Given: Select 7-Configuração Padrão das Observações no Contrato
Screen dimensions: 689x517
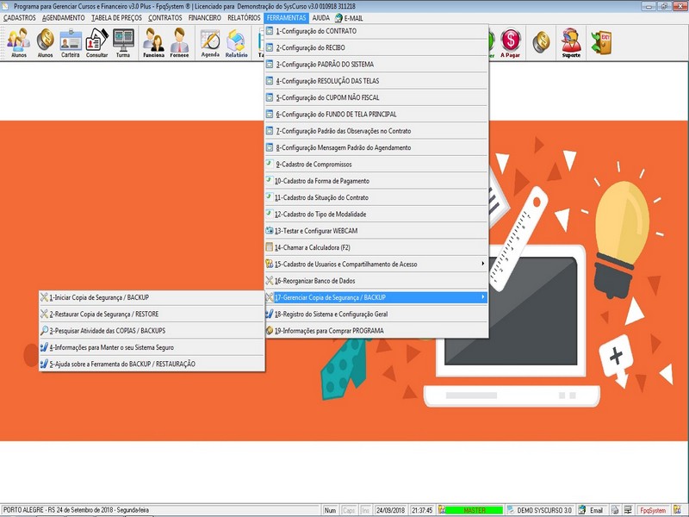Looking at the screenshot, I should pos(376,131).
